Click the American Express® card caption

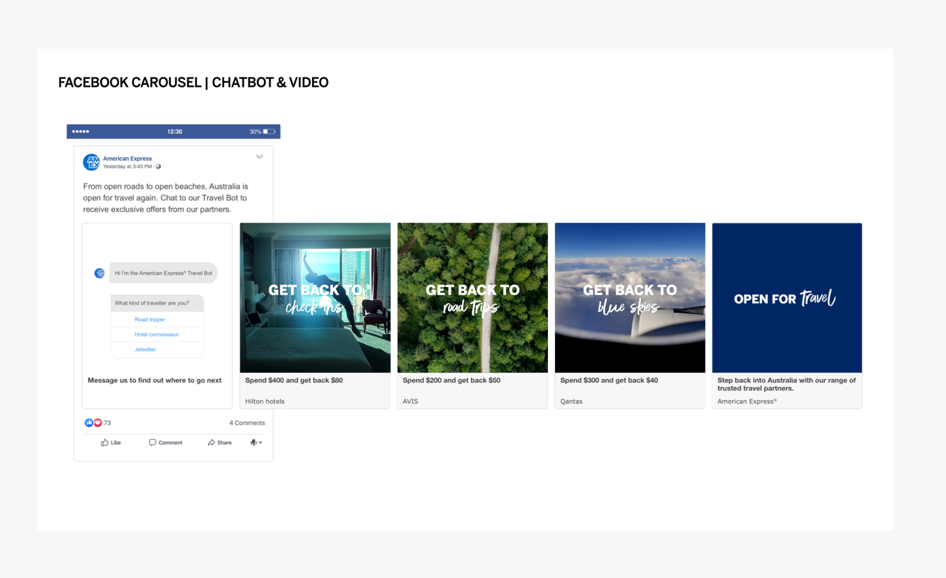[747, 401]
